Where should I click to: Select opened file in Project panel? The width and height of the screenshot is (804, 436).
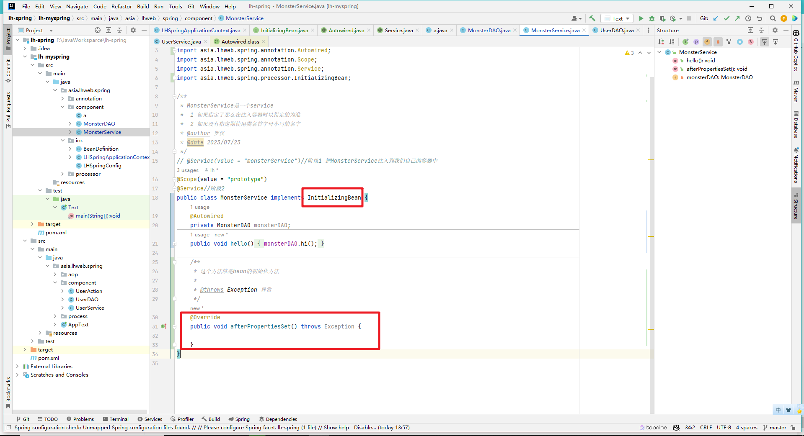98,30
